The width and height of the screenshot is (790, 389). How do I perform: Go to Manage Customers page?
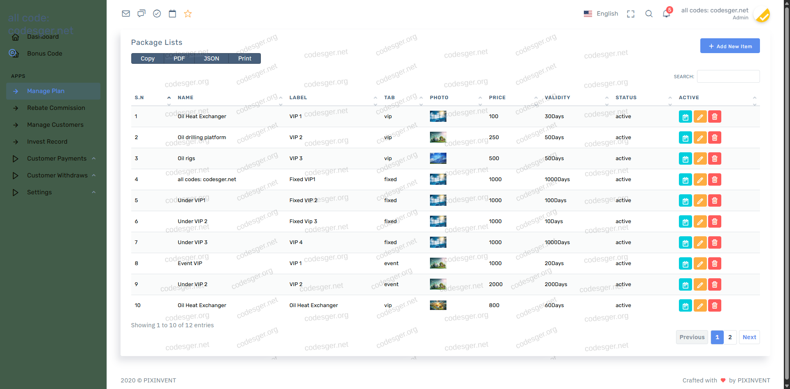click(x=55, y=125)
